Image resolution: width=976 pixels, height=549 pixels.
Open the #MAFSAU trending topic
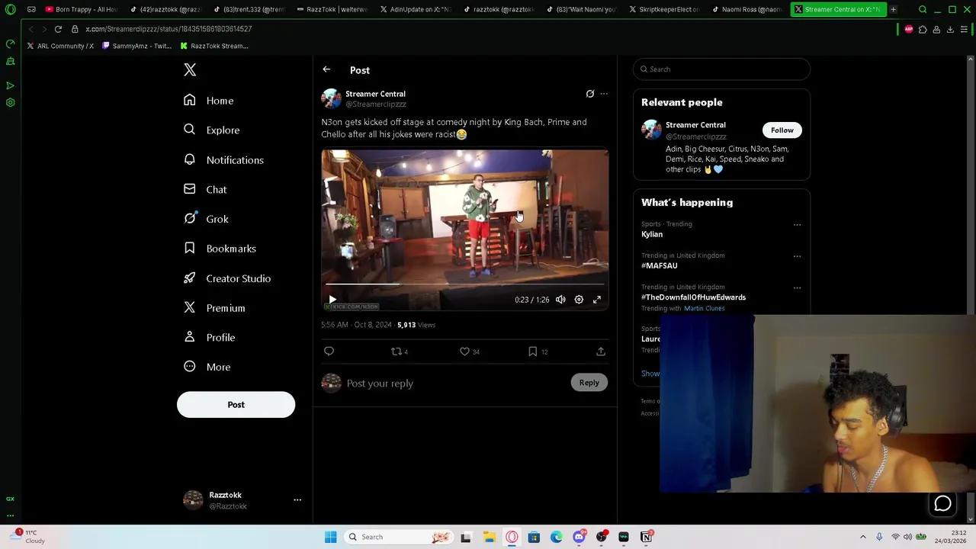coord(659,266)
